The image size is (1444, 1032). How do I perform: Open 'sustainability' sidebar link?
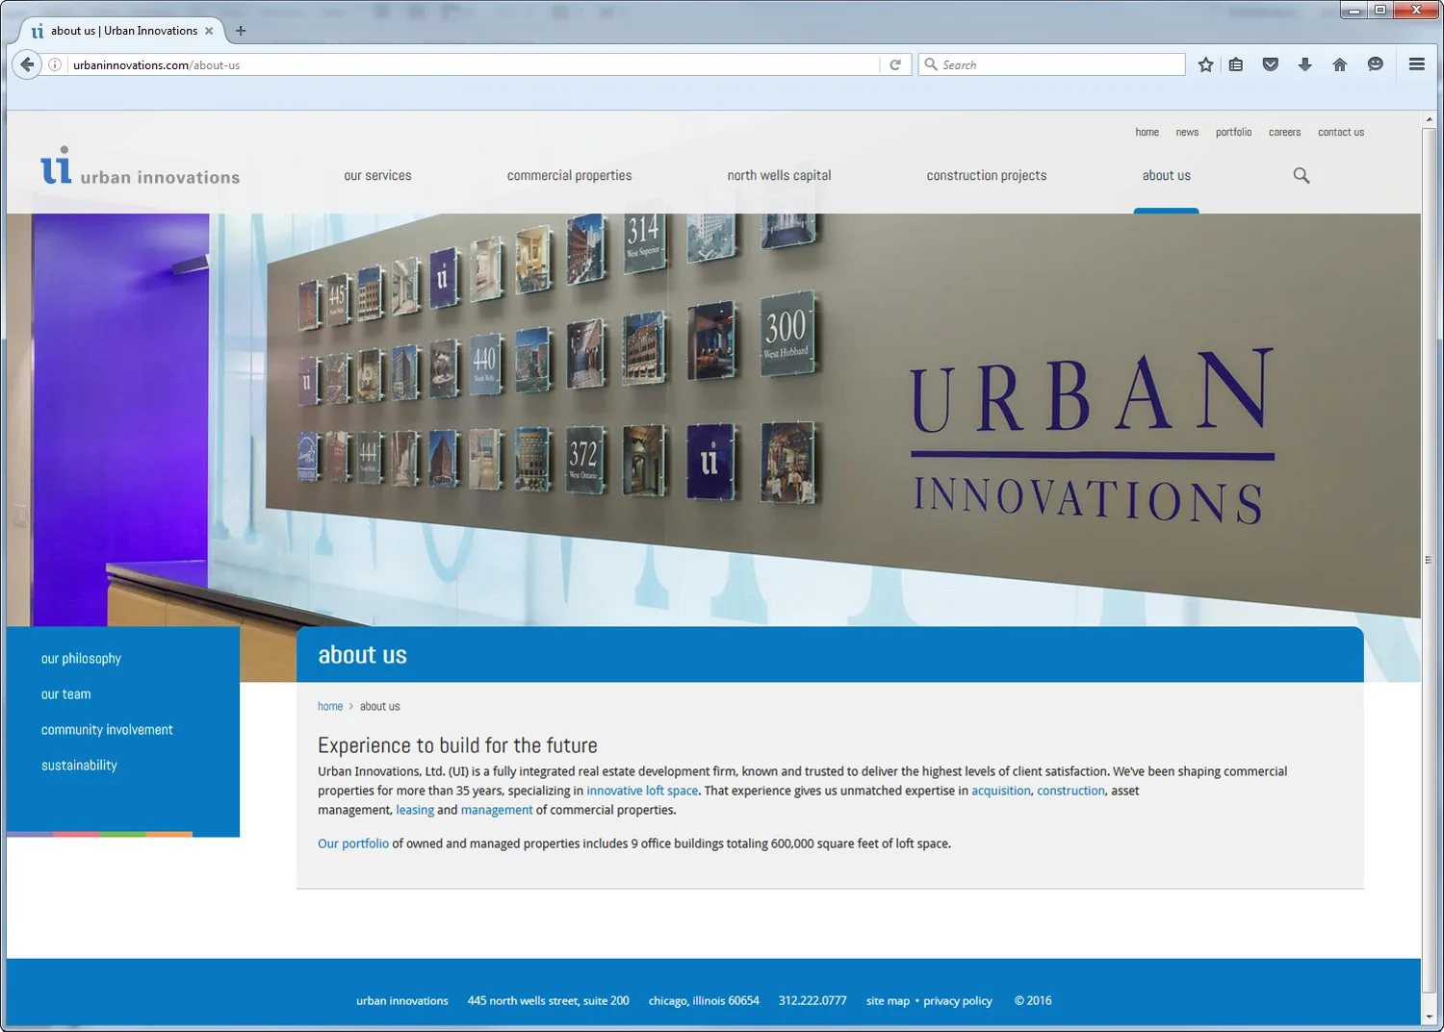[x=79, y=766]
